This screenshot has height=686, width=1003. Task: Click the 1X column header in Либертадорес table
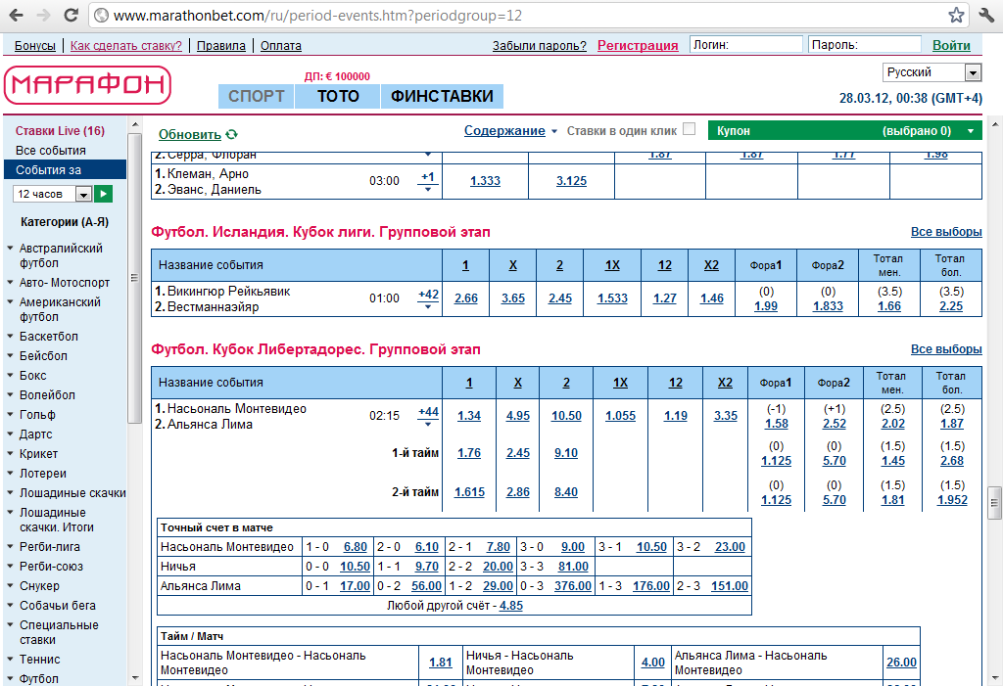point(620,383)
